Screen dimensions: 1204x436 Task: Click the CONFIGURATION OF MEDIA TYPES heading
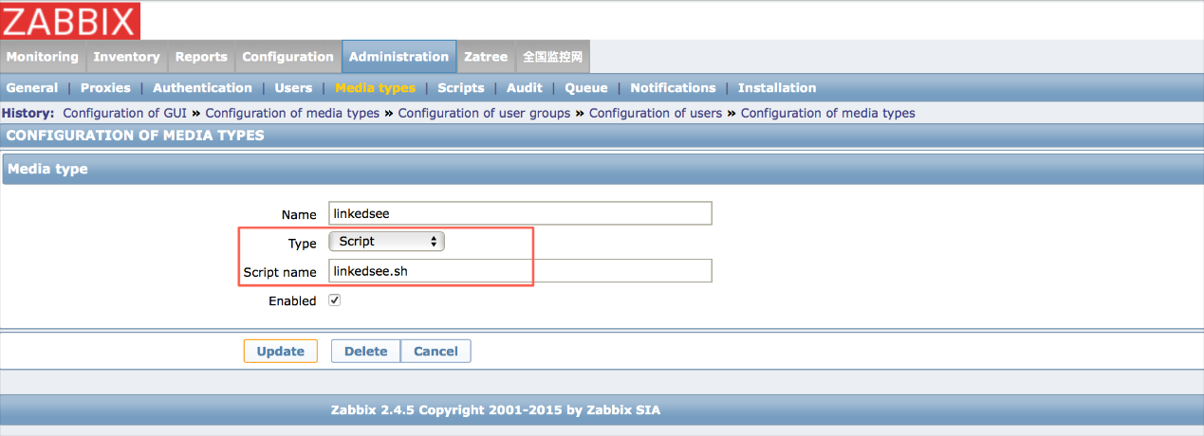click(135, 136)
